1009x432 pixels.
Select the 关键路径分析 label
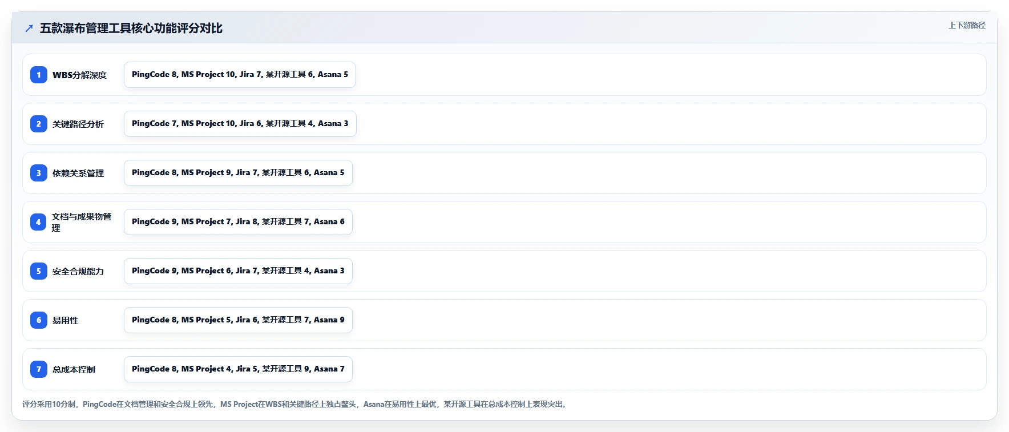[x=78, y=124]
